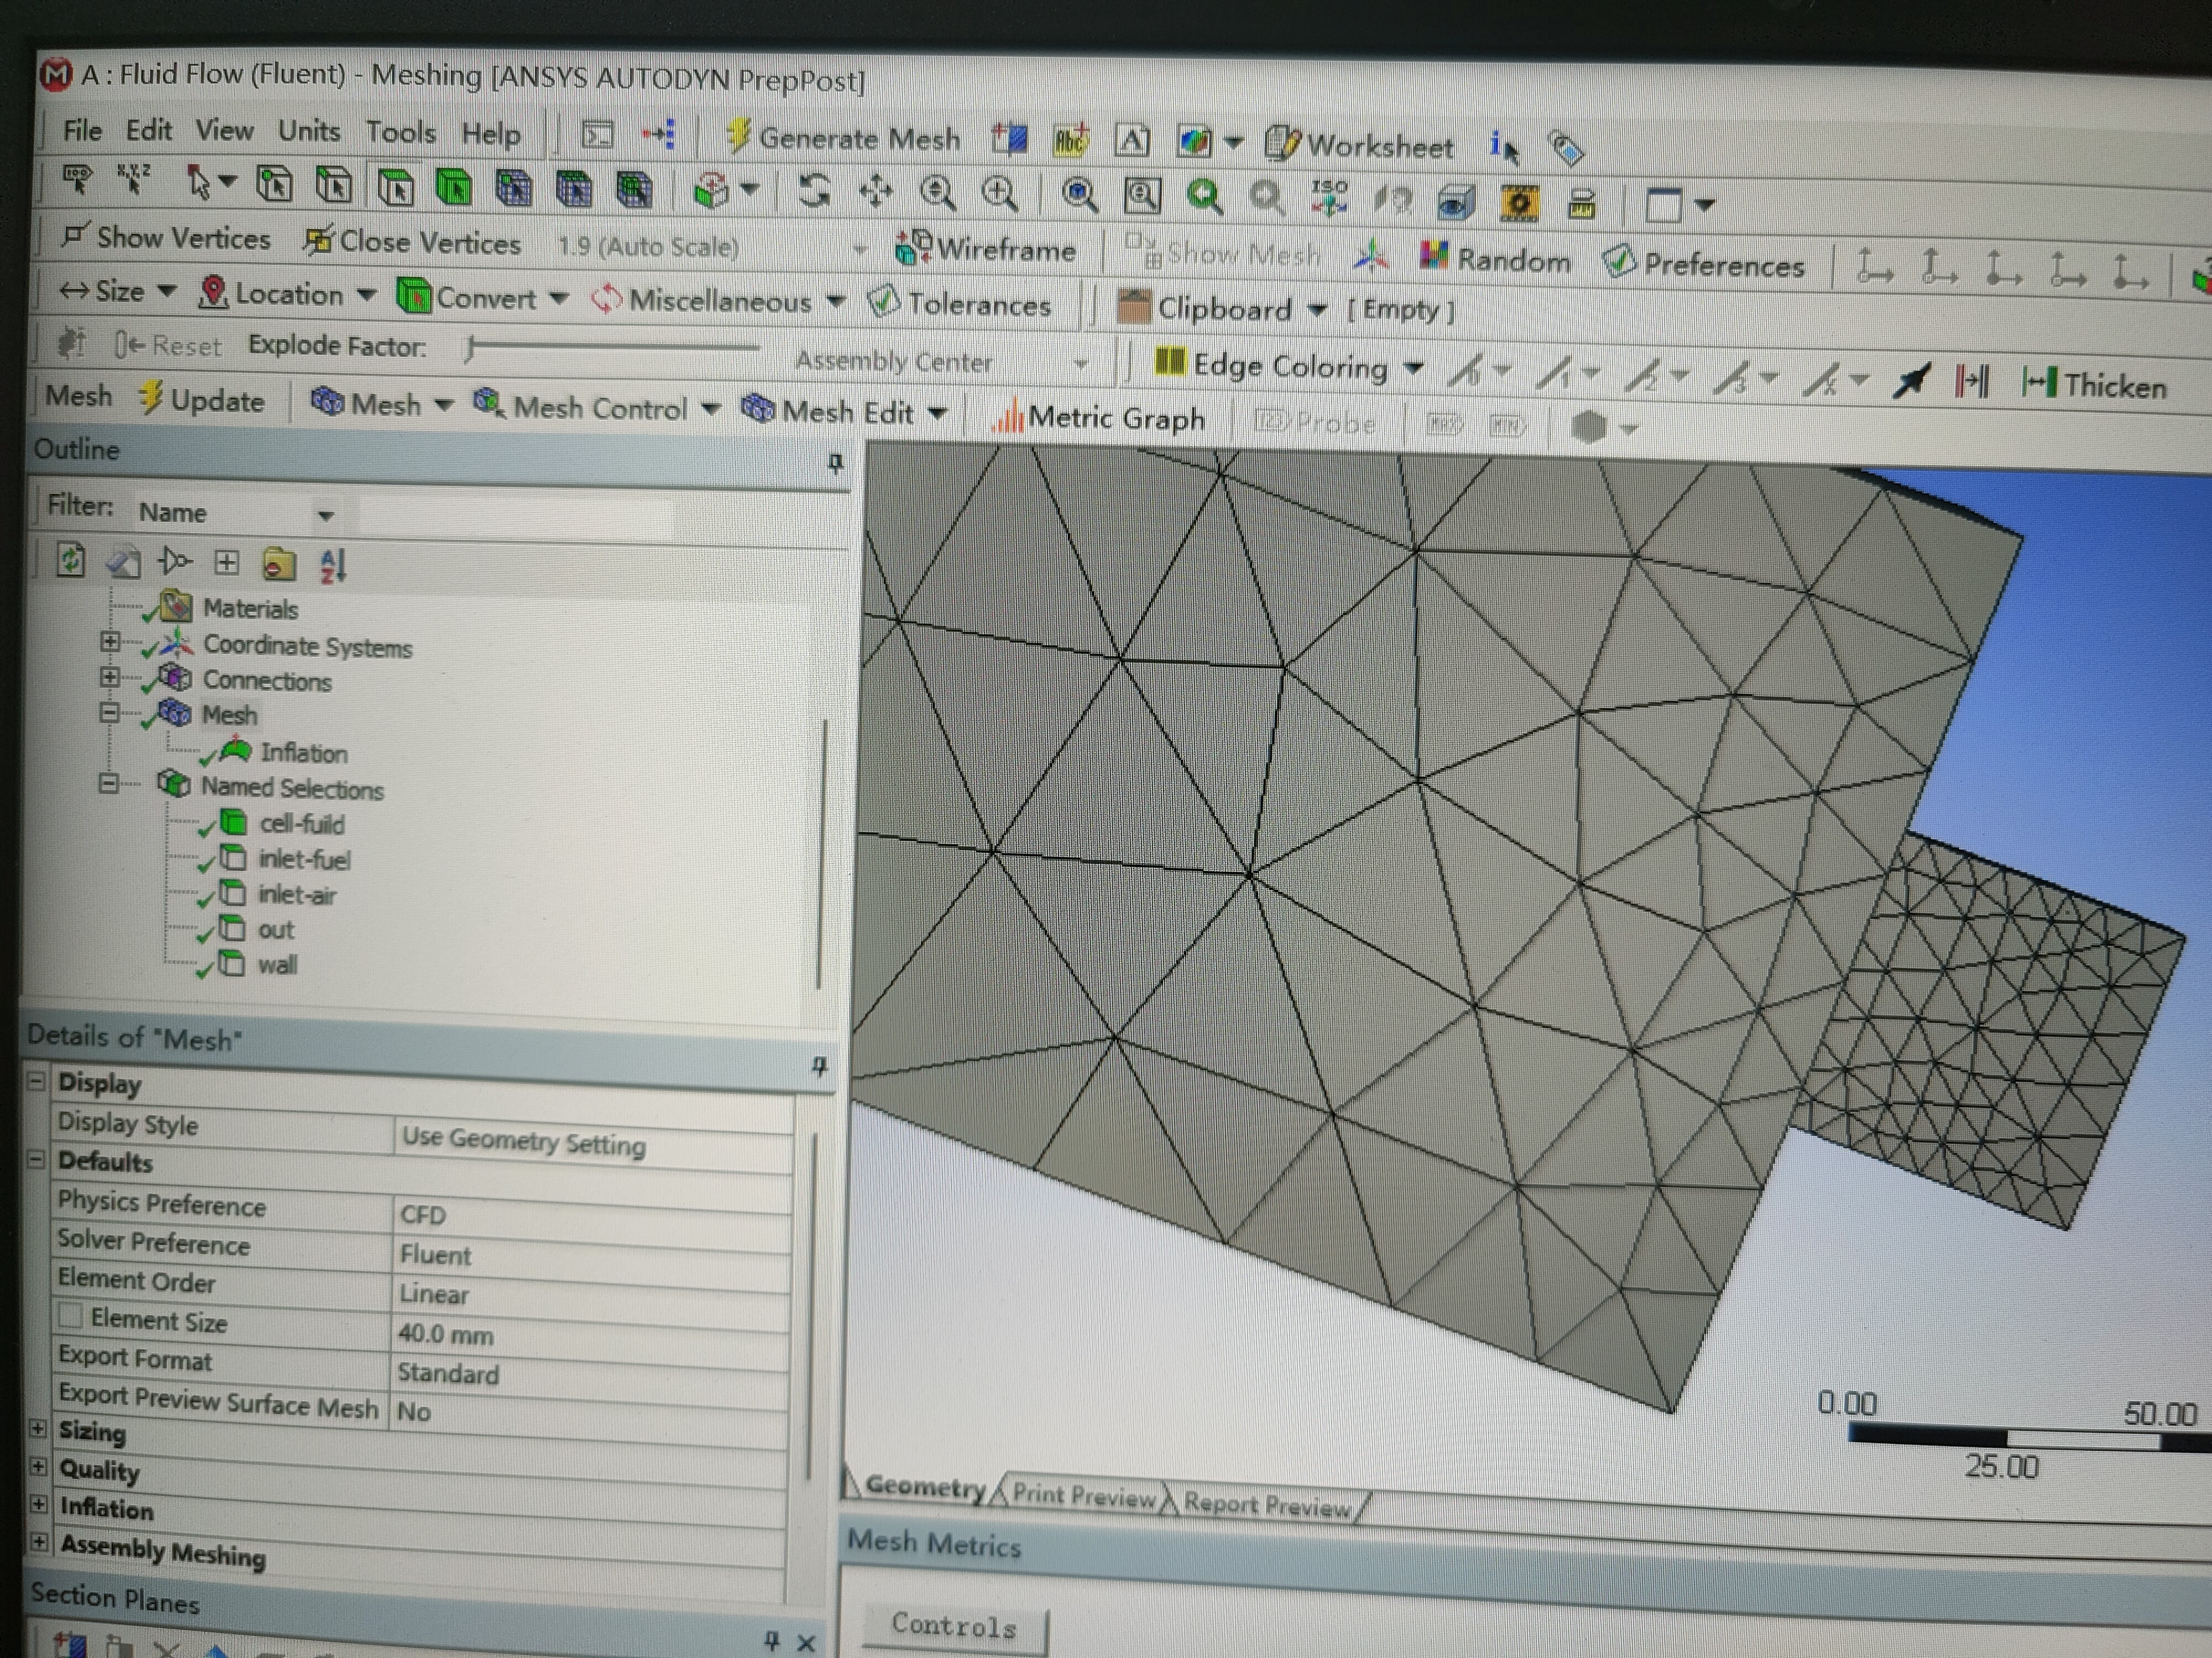Open Preferences for annotations
2212x1658 pixels.
point(1705,263)
